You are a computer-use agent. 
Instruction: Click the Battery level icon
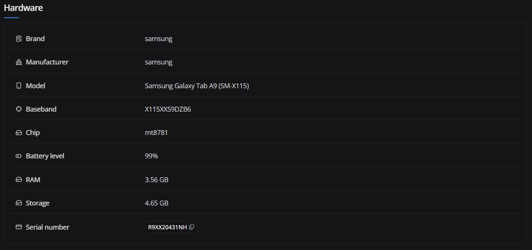19,156
